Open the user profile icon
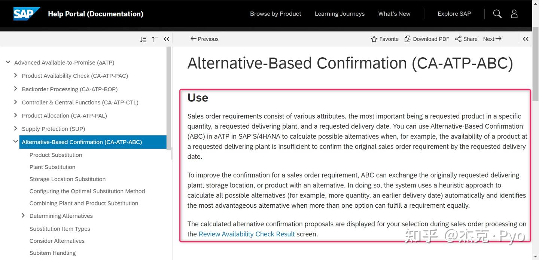 [514, 14]
